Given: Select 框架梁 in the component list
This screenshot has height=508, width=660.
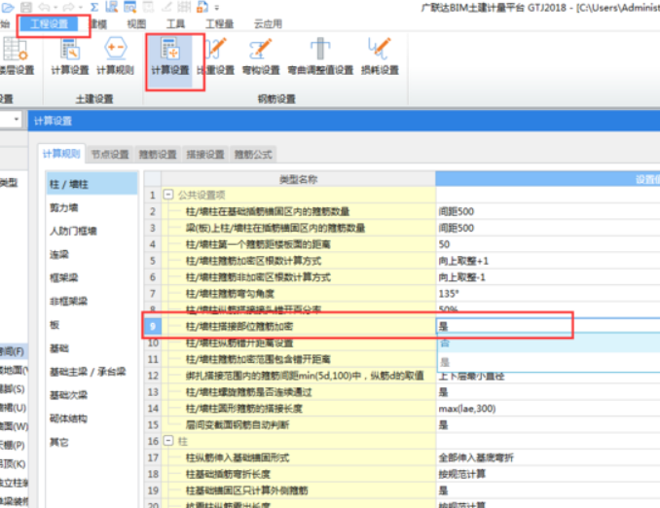Looking at the screenshot, I should (65, 278).
